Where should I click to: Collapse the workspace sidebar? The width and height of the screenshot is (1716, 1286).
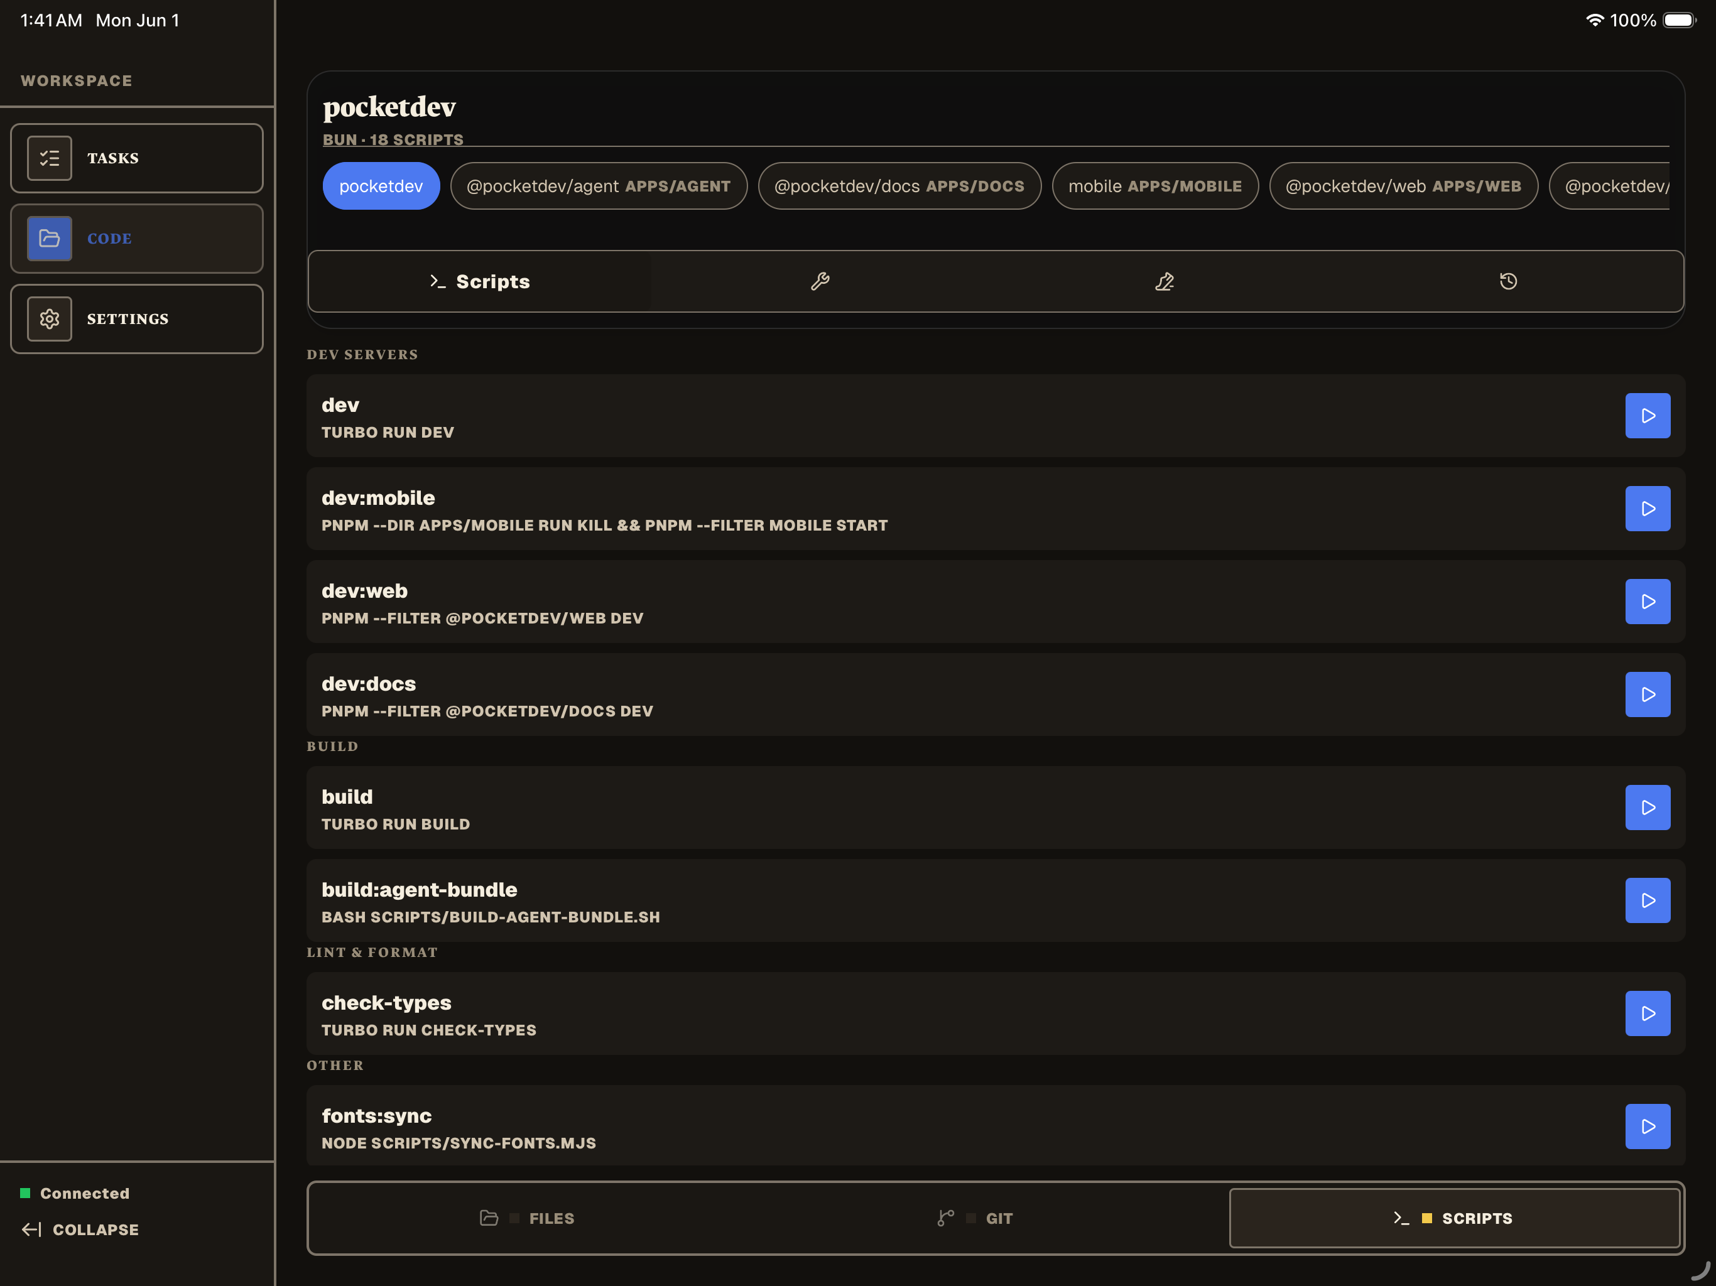tap(80, 1229)
